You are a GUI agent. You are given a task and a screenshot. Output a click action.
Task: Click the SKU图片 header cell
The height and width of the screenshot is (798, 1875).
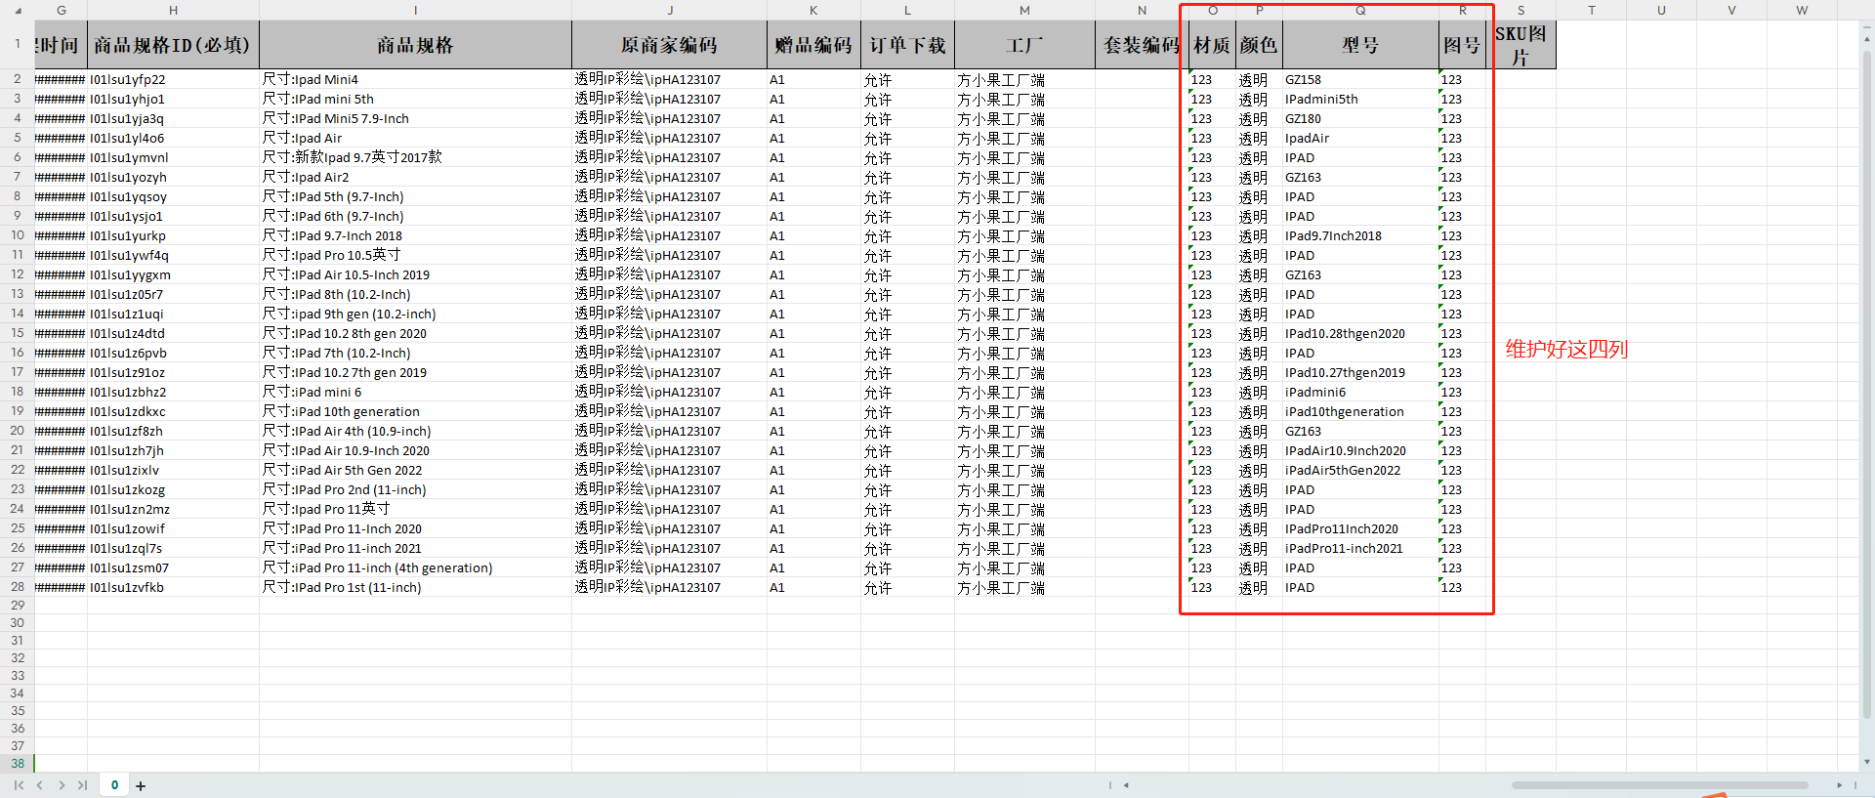point(1521,45)
